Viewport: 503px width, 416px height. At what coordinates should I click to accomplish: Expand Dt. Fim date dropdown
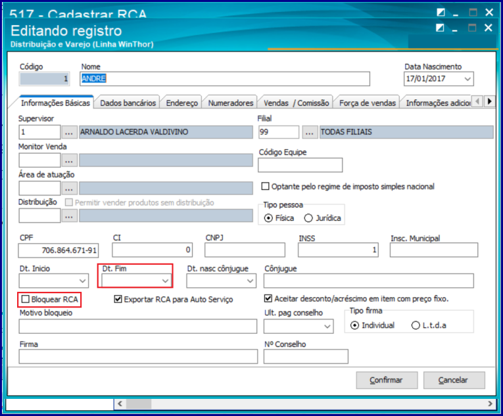click(166, 281)
